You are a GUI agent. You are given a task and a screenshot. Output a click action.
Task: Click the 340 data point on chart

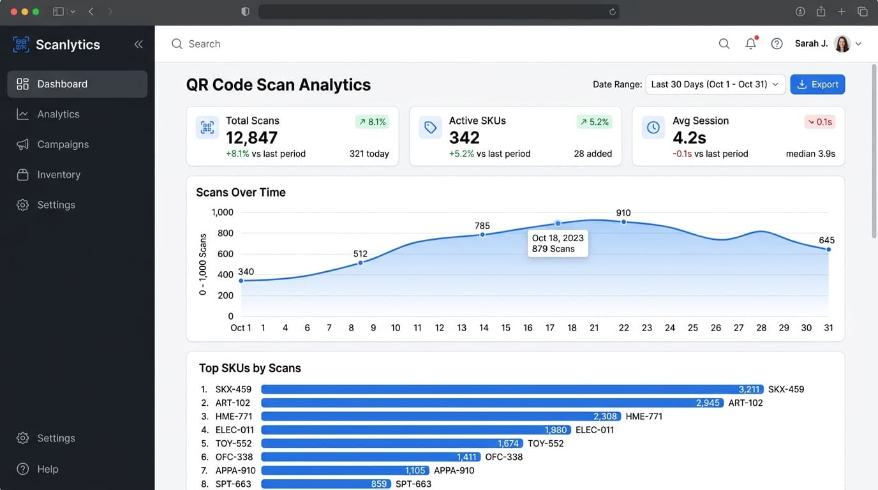[x=241, y=281]
